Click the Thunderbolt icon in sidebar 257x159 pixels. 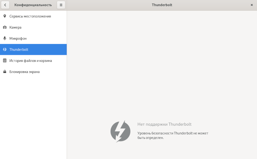pyautogui.click(x=5, y=50)
